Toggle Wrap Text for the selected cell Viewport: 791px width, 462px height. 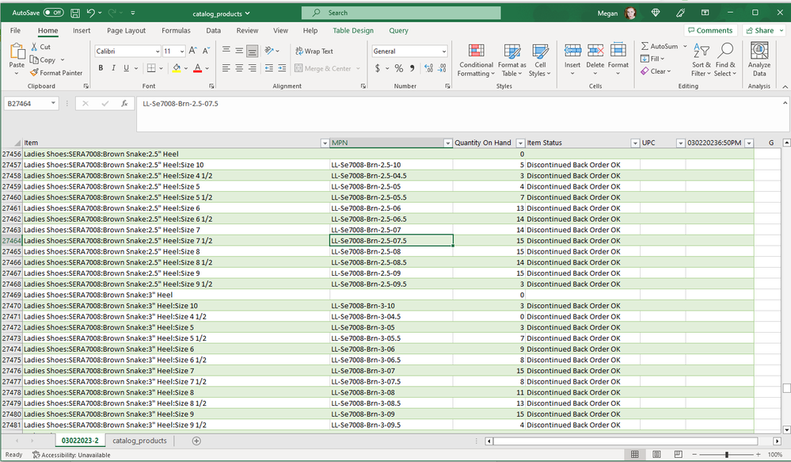click(314, 52)
